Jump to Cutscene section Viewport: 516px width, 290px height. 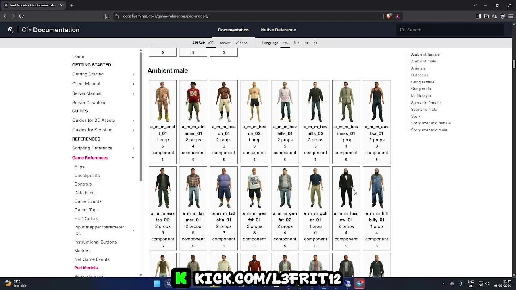pos(420,75)
